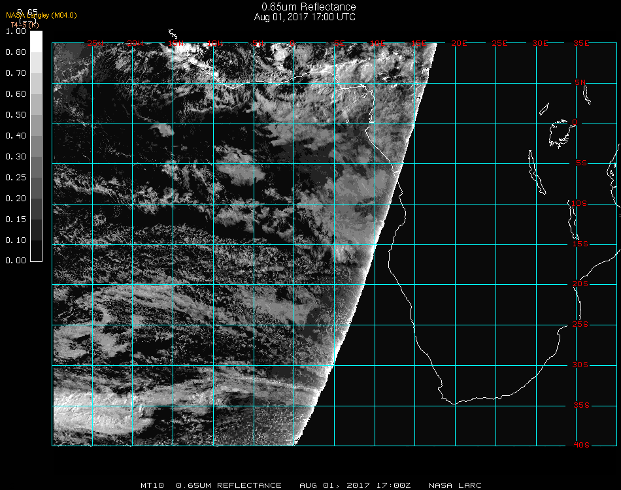621x490 pixels.
Task: Click the 0.40 colorbar value
Action: tap(16, 136)
